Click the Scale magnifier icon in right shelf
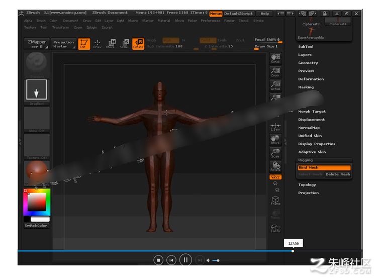 click(275, 153)
